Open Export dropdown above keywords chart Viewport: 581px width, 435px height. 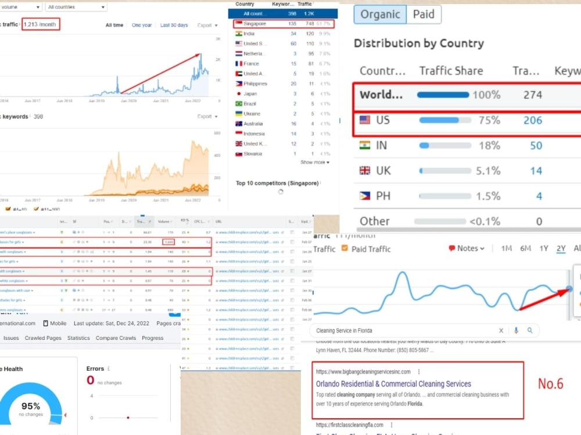pos(207,117)
